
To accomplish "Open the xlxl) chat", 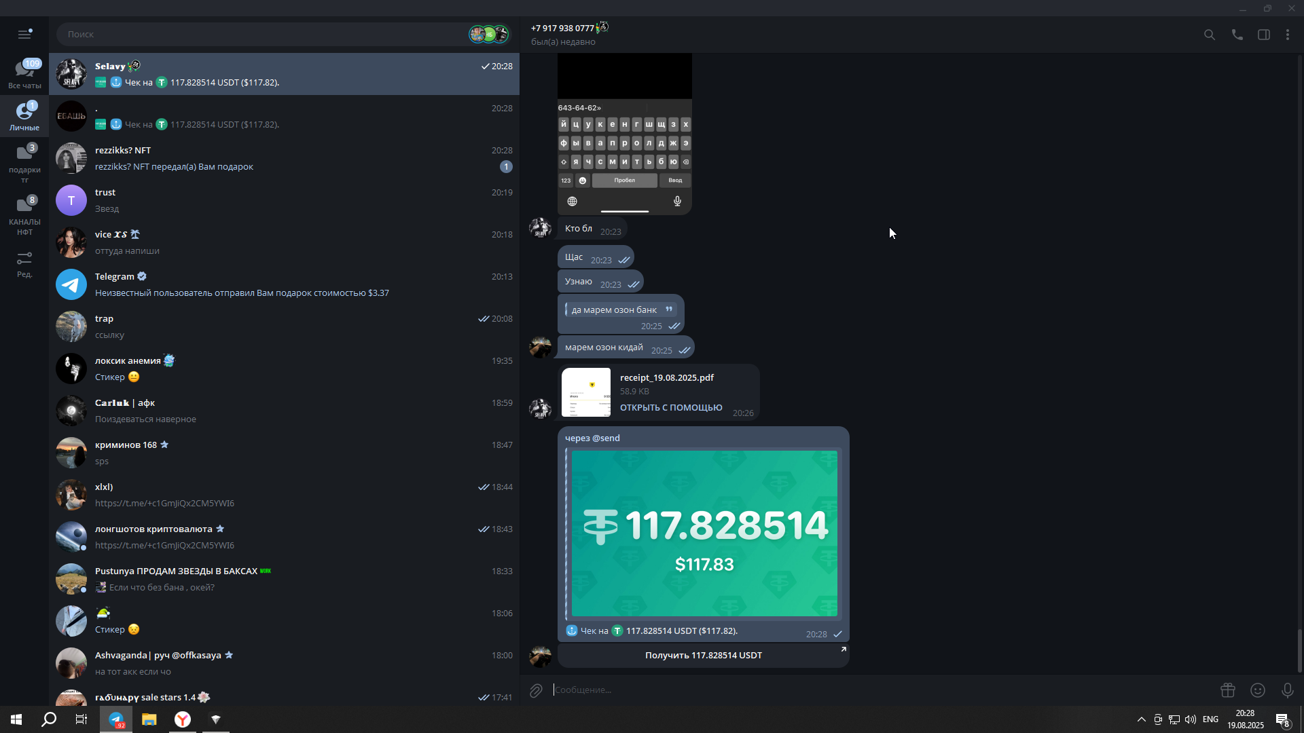I will [x=284, y=495].
